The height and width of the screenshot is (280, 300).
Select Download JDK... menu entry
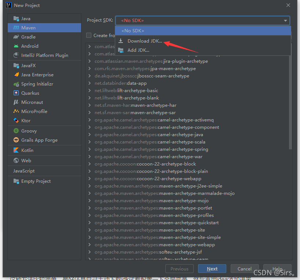[203, 41]
